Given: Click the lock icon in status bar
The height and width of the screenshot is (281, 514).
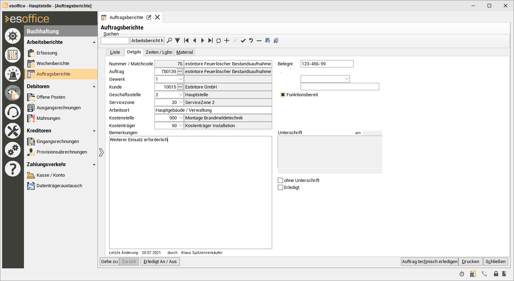Looking at the screenshot, I should [496, 274].
